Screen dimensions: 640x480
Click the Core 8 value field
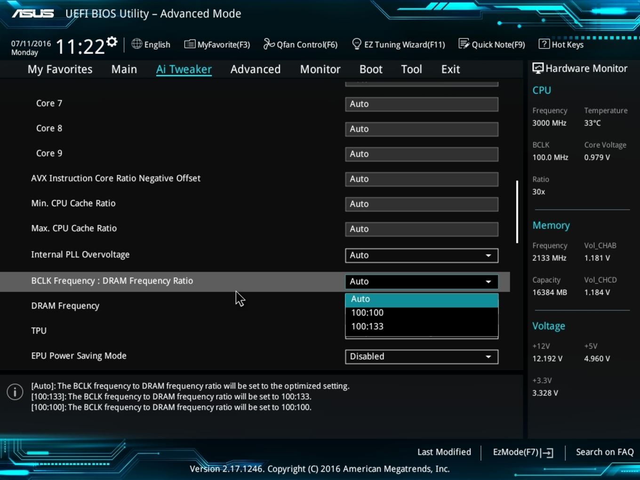click(422, 129)
